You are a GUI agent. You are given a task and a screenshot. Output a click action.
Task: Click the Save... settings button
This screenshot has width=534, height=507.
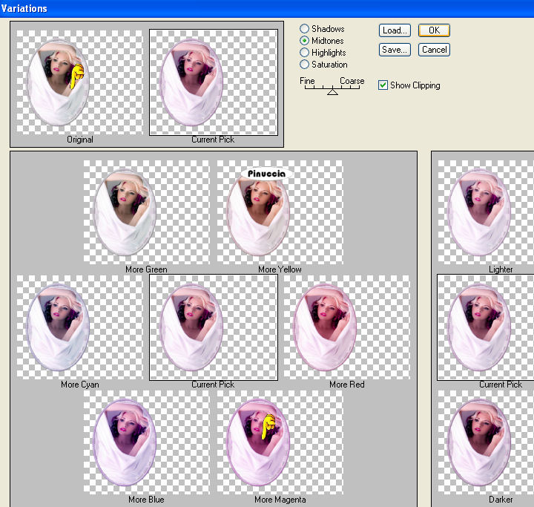click(x=395, y=50)
